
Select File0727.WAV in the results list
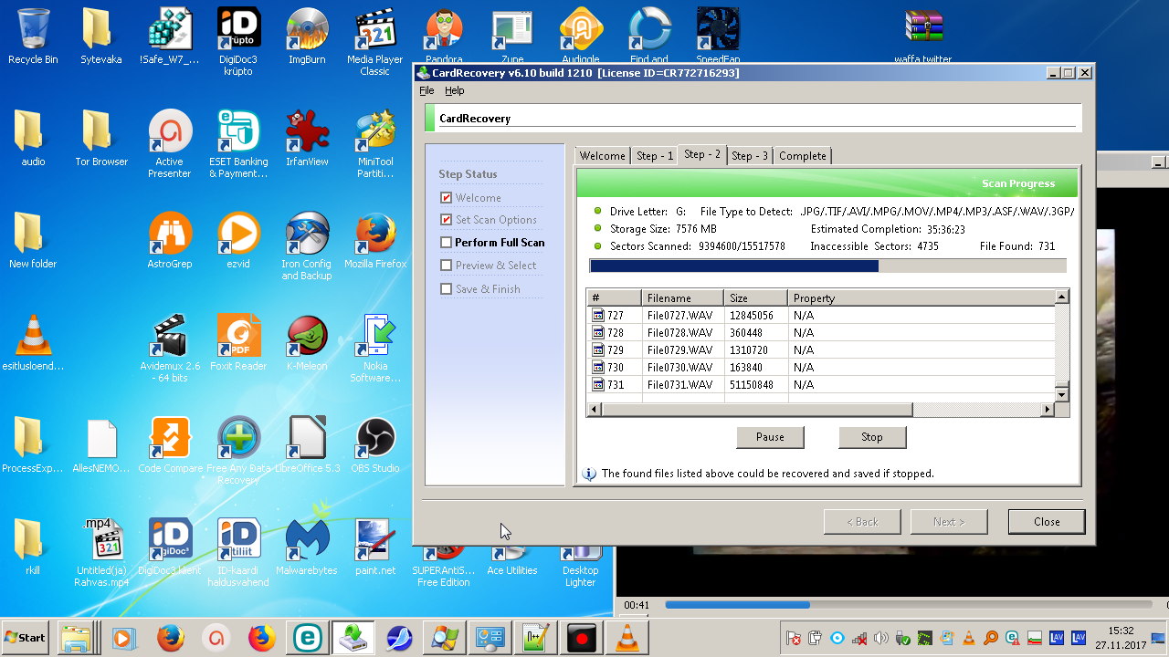[x=820, y=316]
